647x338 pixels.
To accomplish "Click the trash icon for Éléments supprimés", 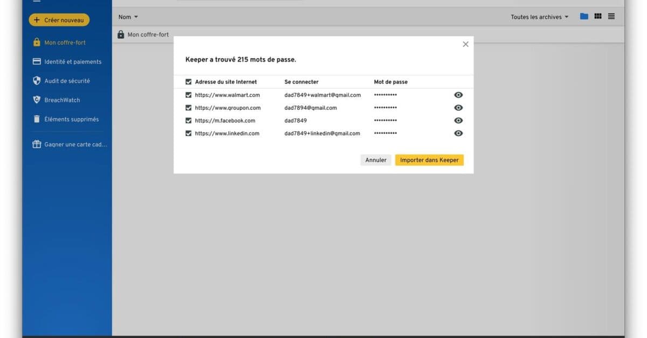I will coord(37,119).
